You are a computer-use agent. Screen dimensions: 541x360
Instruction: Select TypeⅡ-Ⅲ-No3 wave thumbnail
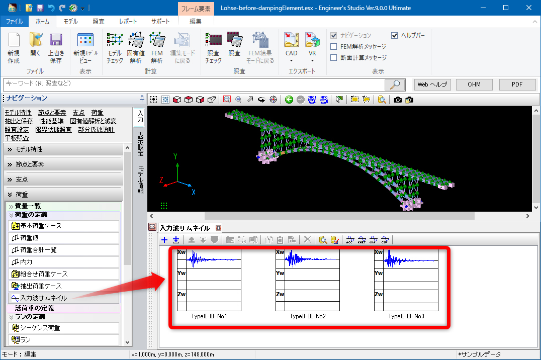(406, 284)
